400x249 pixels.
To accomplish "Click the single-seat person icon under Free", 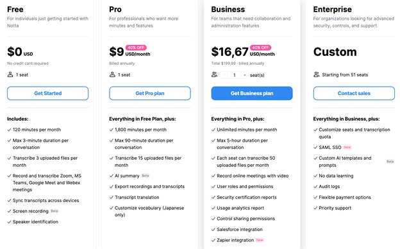I will [10, 74].
